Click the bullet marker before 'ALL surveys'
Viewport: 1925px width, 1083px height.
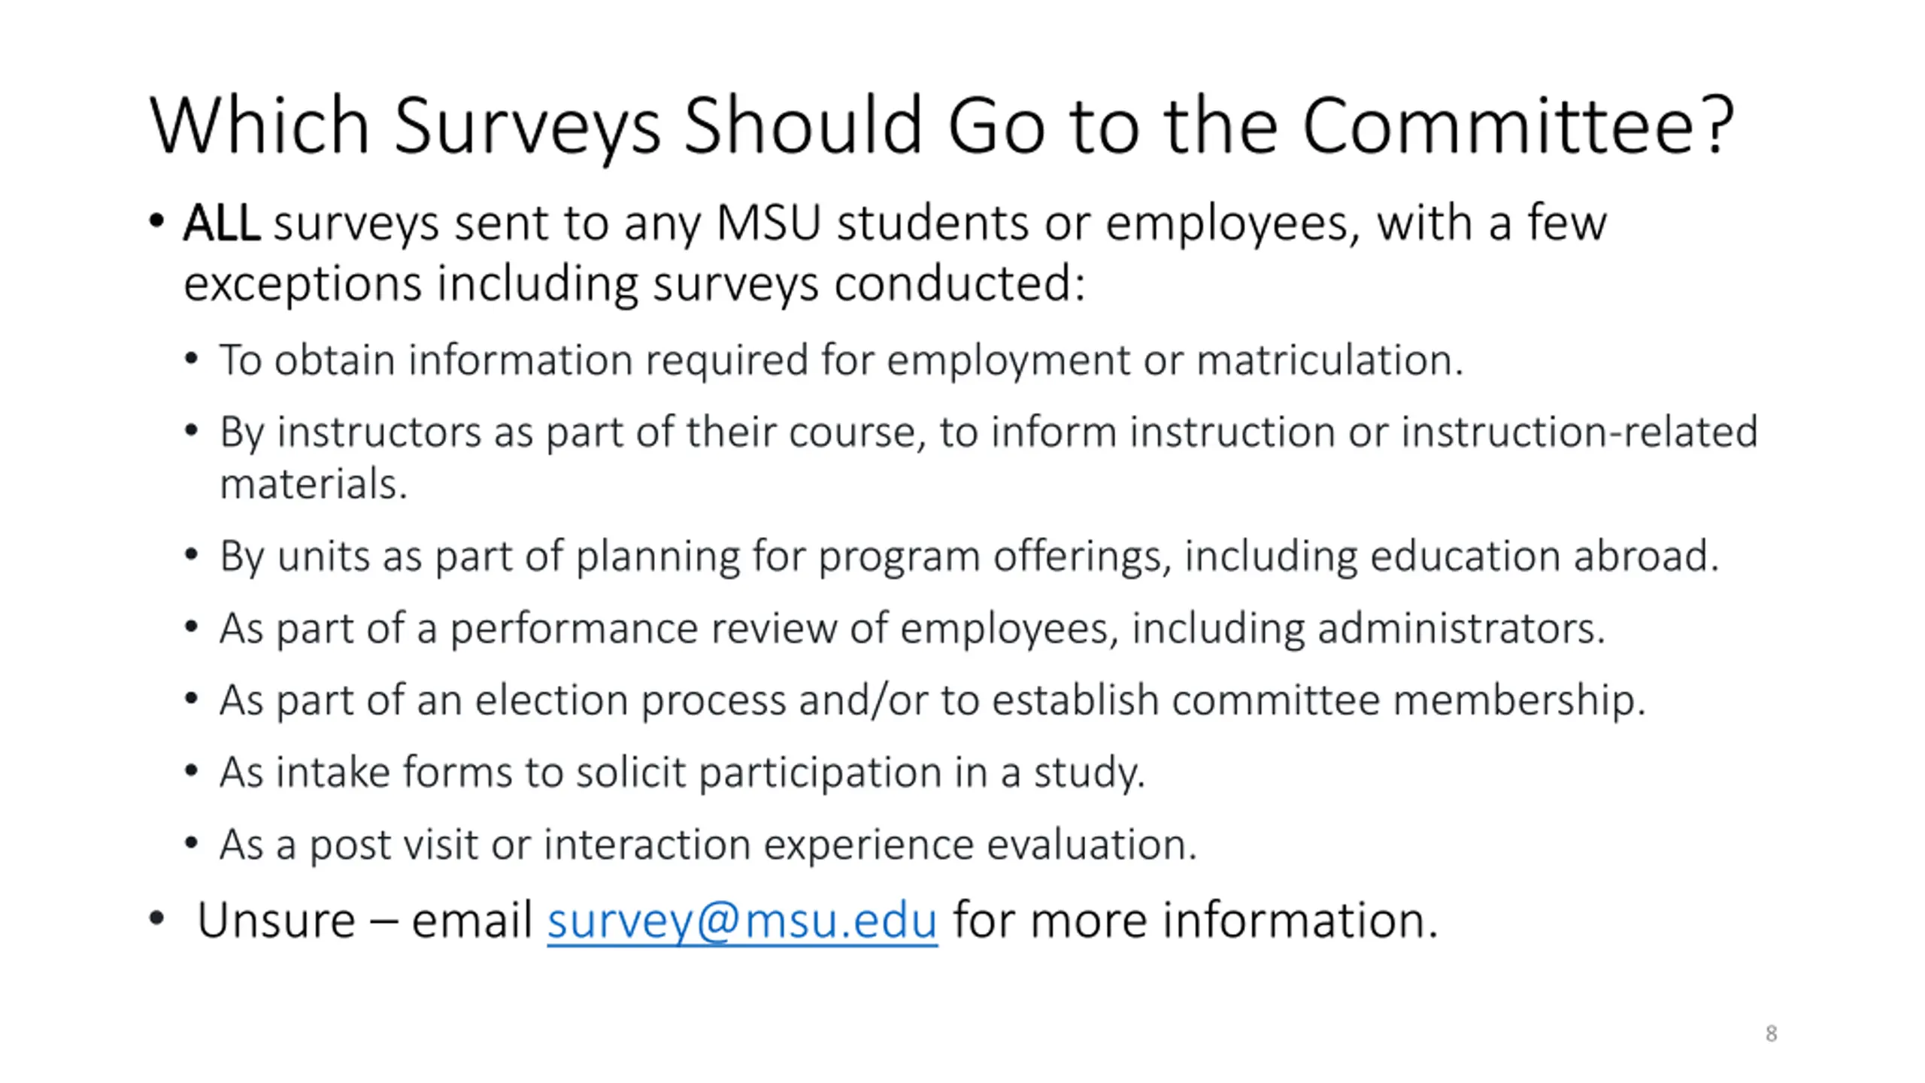156,223
